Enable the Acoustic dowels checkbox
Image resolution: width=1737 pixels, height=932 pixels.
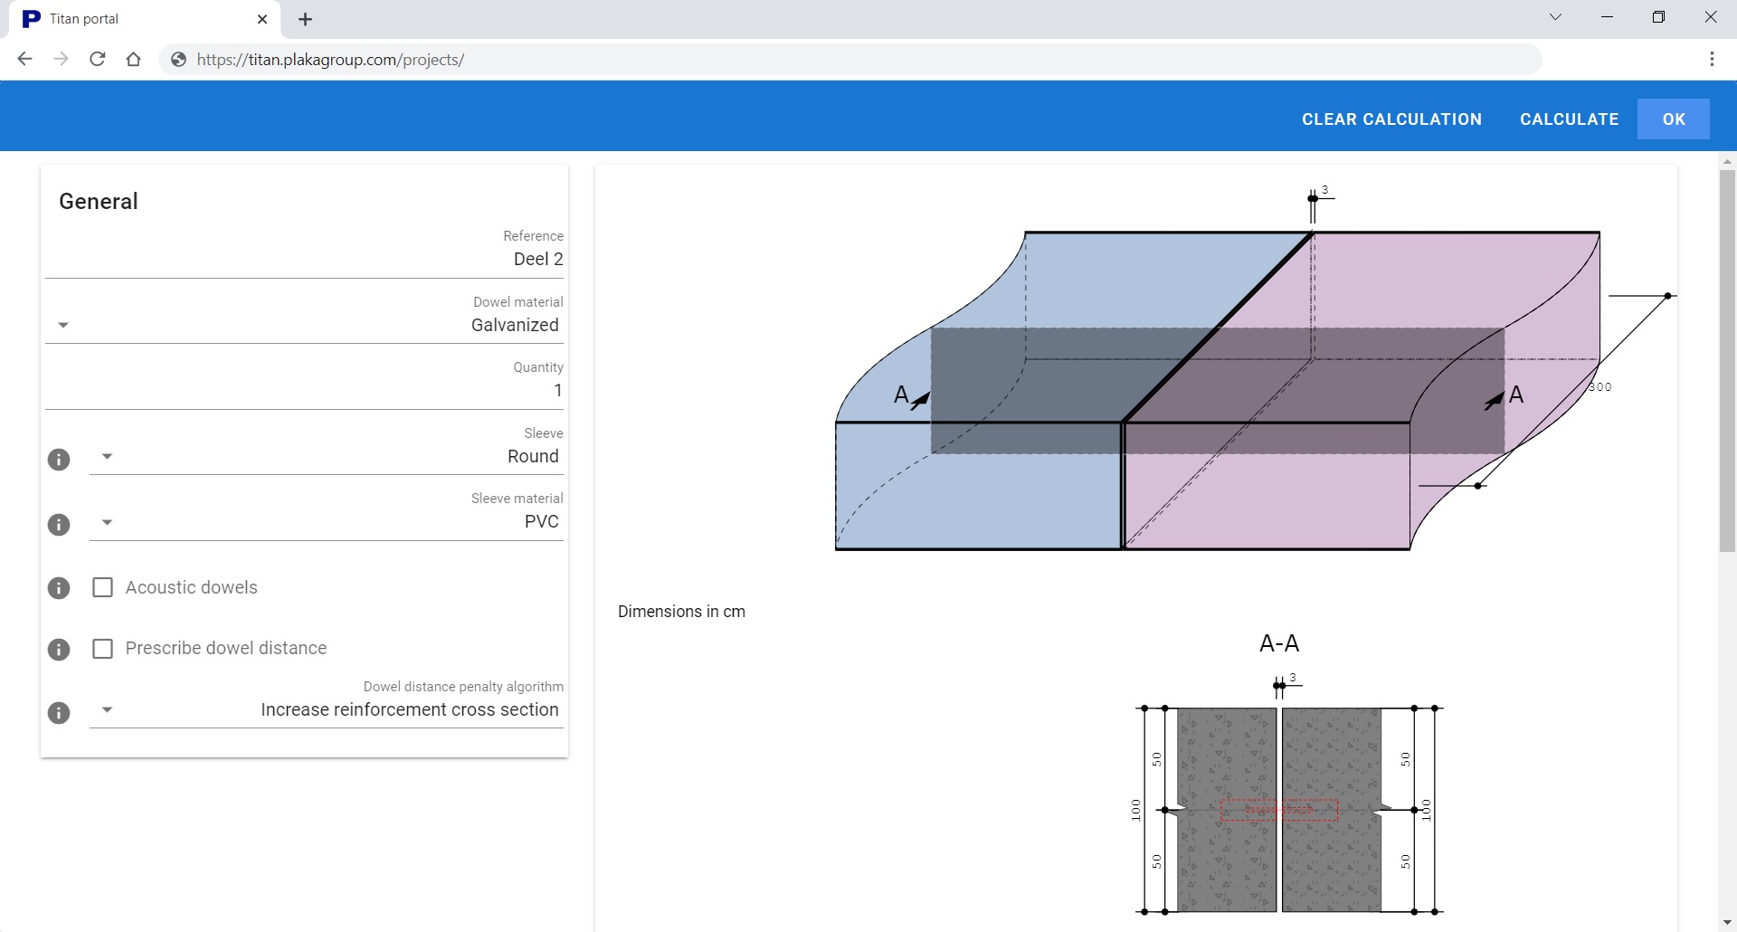tap(103, 588)
